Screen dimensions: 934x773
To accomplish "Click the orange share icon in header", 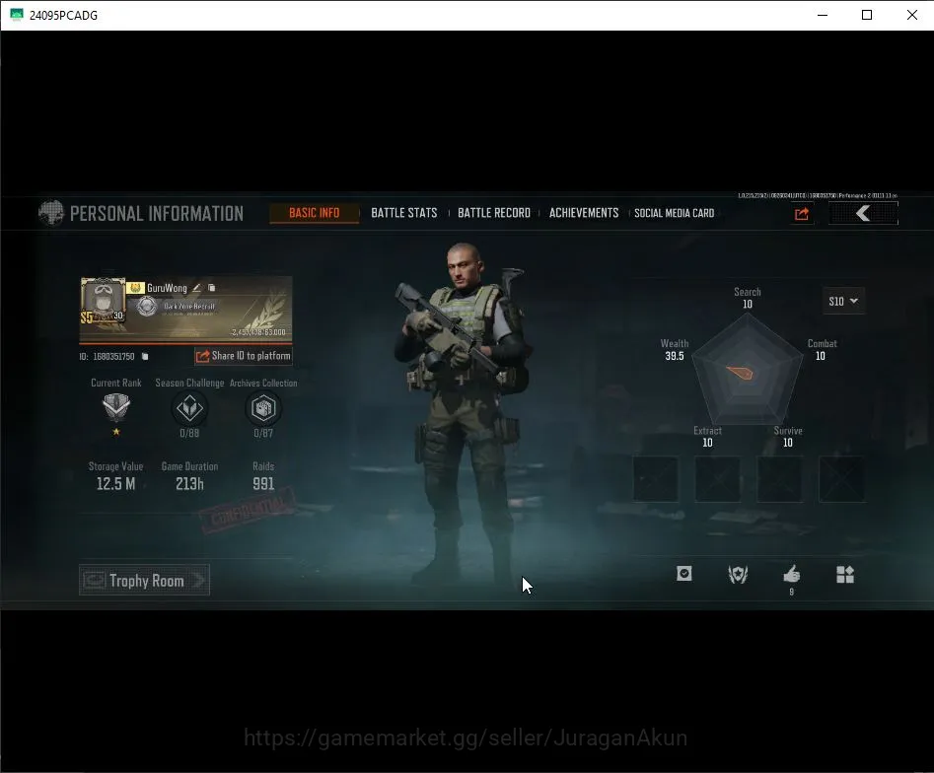I will click(802, 213).
